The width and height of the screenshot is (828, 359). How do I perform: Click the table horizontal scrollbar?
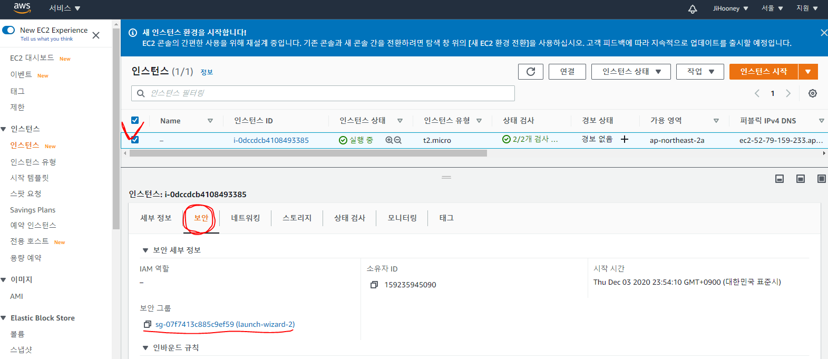click(308, 153)
